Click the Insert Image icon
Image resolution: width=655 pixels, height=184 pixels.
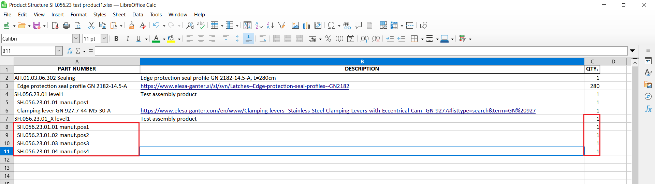tap(295, 26)
